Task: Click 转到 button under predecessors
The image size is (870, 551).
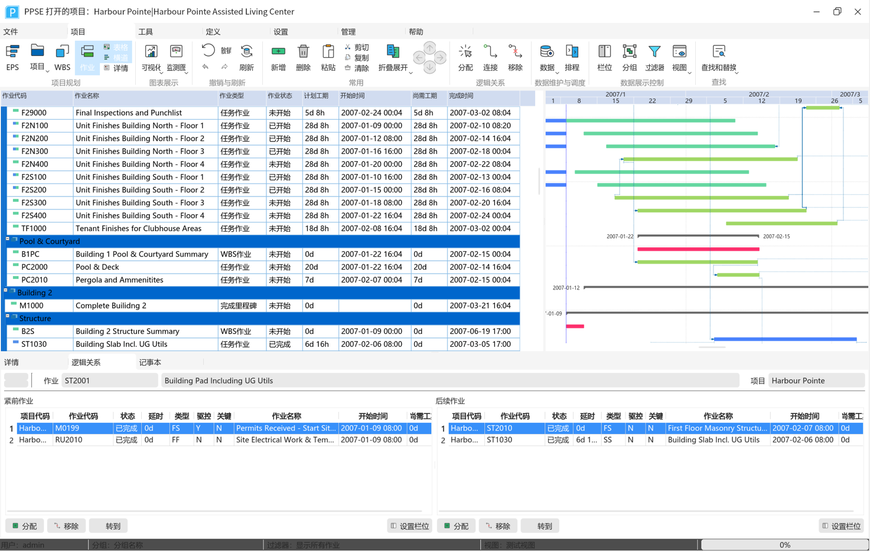Action: 113,526
